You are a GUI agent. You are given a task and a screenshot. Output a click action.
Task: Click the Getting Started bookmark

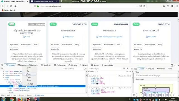[8, 10]
